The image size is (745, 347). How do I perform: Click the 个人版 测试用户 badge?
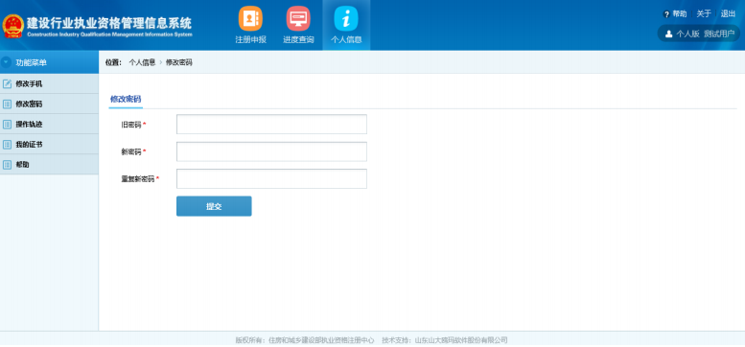tap(698, 34)
